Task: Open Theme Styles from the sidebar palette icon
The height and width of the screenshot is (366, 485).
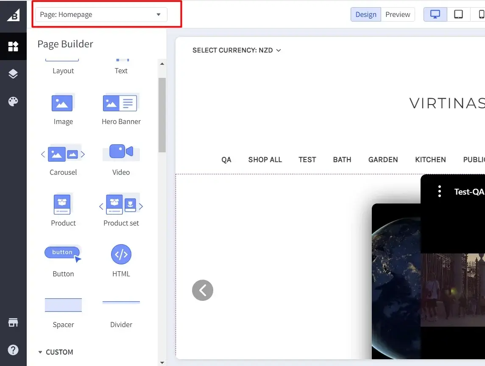Action: click(x=13, y=102)
